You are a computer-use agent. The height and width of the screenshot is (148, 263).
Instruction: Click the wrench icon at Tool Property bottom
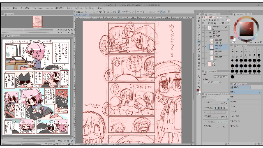point(228,143)
